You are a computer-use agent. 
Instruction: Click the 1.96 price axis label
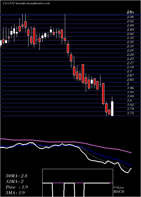(130, 88)
